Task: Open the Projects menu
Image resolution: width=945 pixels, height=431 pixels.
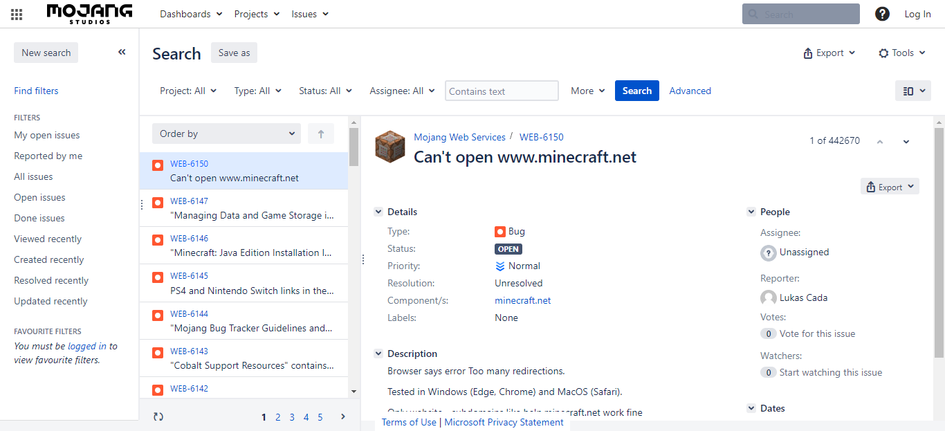Action: coord(257,14)
